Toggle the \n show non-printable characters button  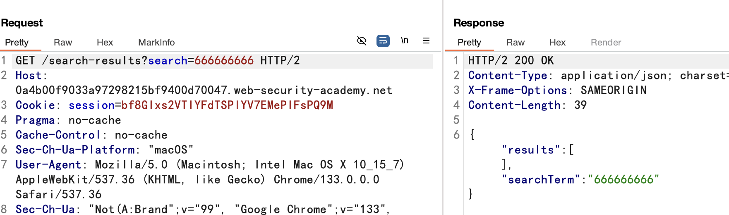click(x=405, y=41)
